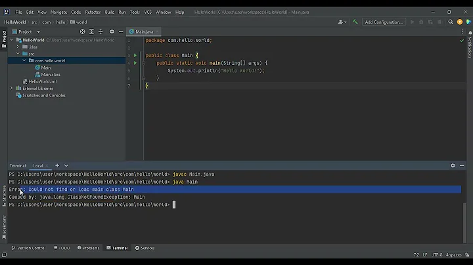Open the Edit menu

pos(30,12)
